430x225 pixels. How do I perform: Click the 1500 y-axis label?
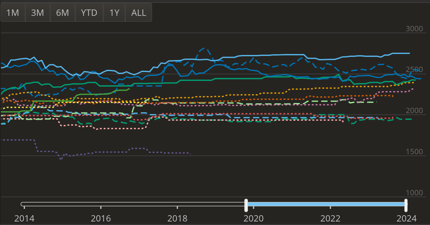click(x=414, y=152)
